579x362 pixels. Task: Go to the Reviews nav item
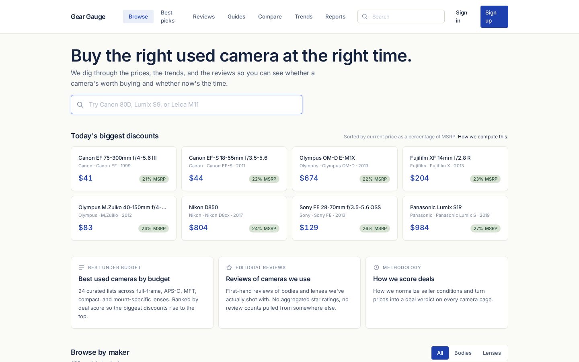[204, 16]
